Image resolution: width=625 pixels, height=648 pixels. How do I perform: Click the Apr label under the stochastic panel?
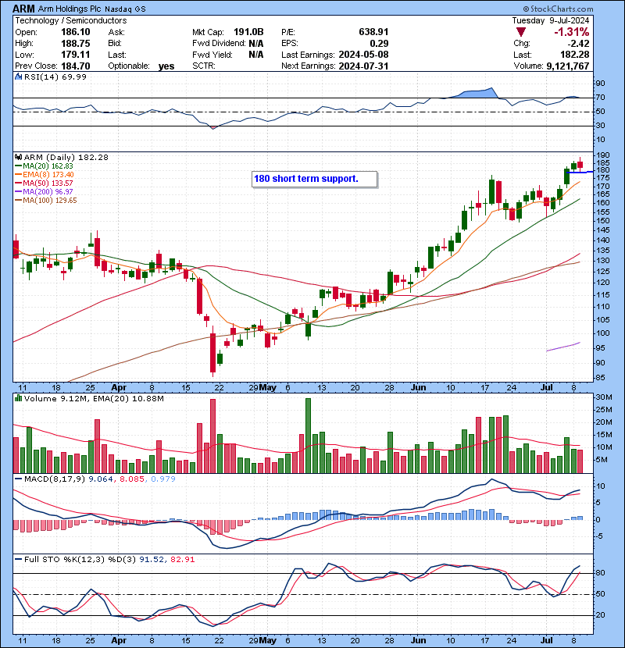(x=119, y=640)
